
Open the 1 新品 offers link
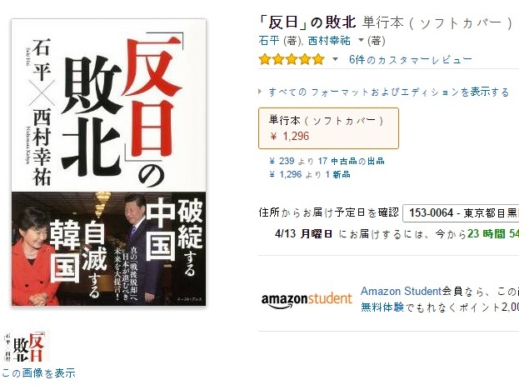click(337, 174)
